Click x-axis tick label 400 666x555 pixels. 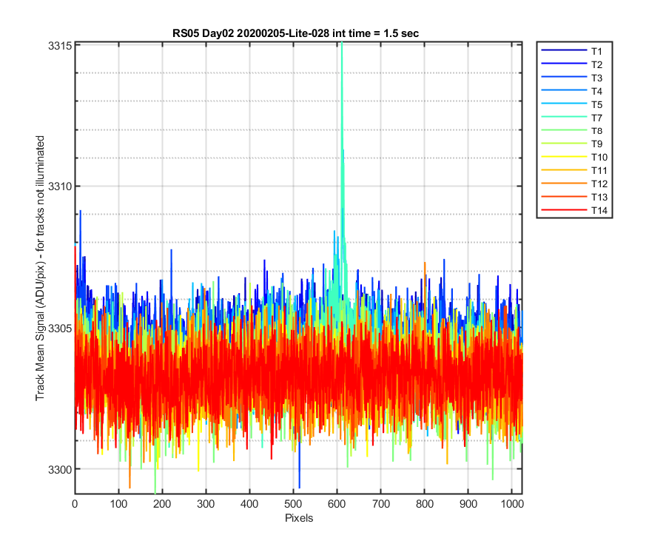click(249, 504)
